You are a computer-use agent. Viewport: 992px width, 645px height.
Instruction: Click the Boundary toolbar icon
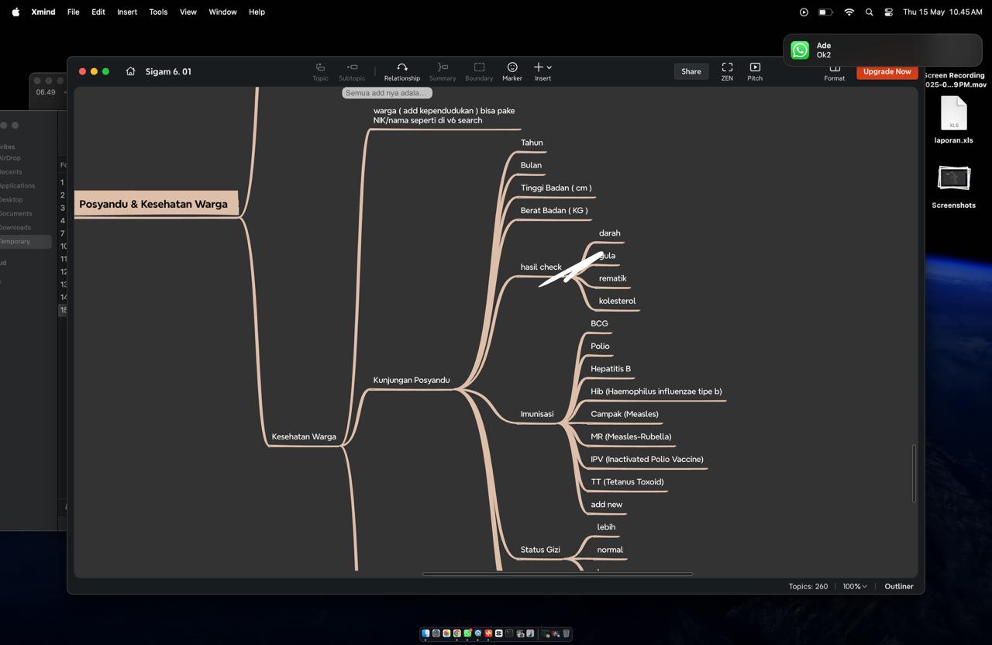pyautogui.click(x=479, y=67)
